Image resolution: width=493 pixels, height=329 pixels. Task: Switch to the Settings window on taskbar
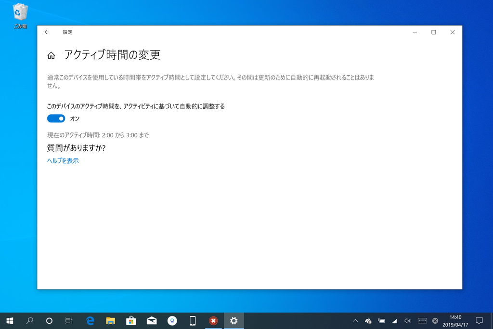(234, 320)
